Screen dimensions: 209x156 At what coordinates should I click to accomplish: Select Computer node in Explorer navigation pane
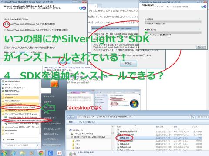pos(77,130)
